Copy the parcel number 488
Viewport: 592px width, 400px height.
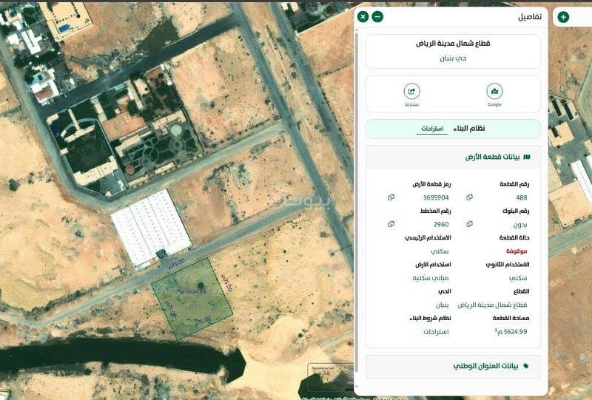pos(469,197)
